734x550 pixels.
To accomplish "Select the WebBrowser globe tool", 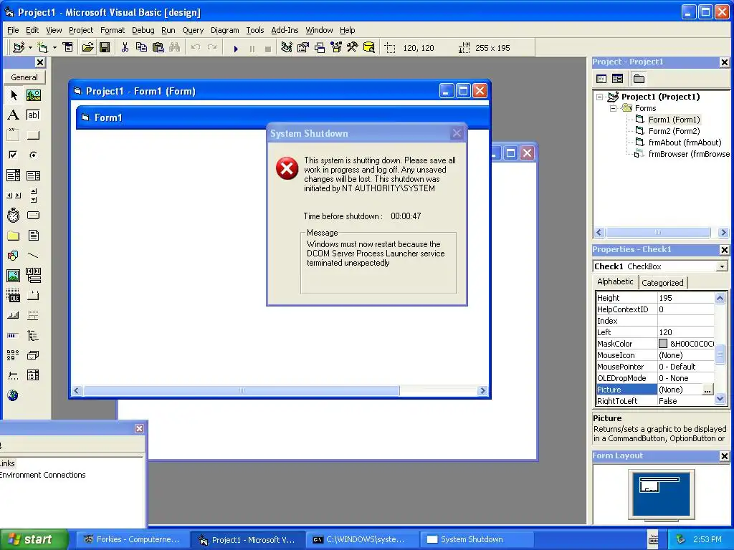I will (14, 395).
